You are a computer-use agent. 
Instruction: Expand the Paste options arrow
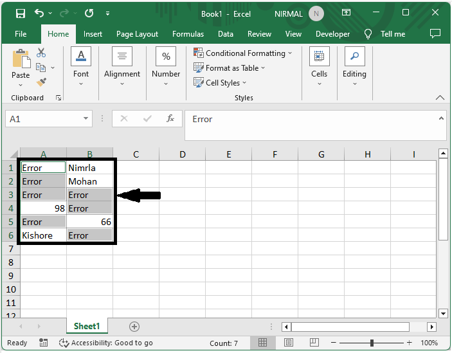click(21, 85)
